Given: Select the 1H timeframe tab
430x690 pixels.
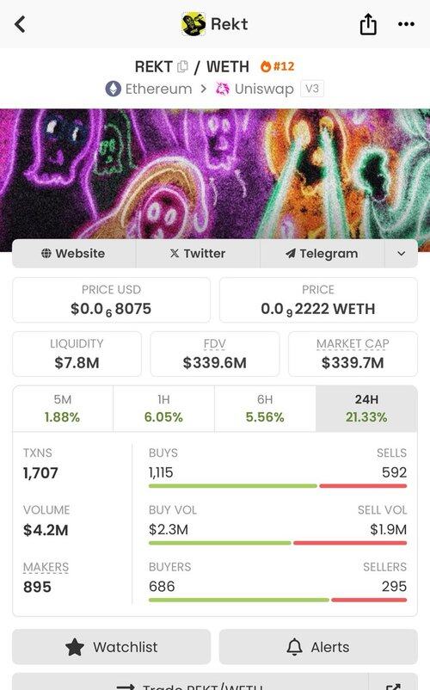Looking at the screenshot, I should [163, 409].
